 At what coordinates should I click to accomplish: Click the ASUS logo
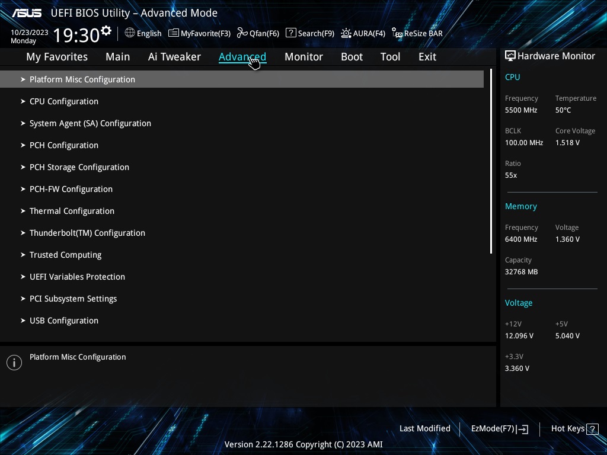(27, 13)
